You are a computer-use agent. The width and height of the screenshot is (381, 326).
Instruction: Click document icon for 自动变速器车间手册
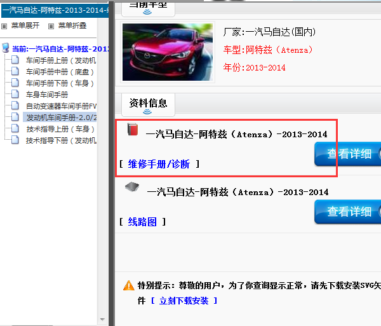[15, 105]
